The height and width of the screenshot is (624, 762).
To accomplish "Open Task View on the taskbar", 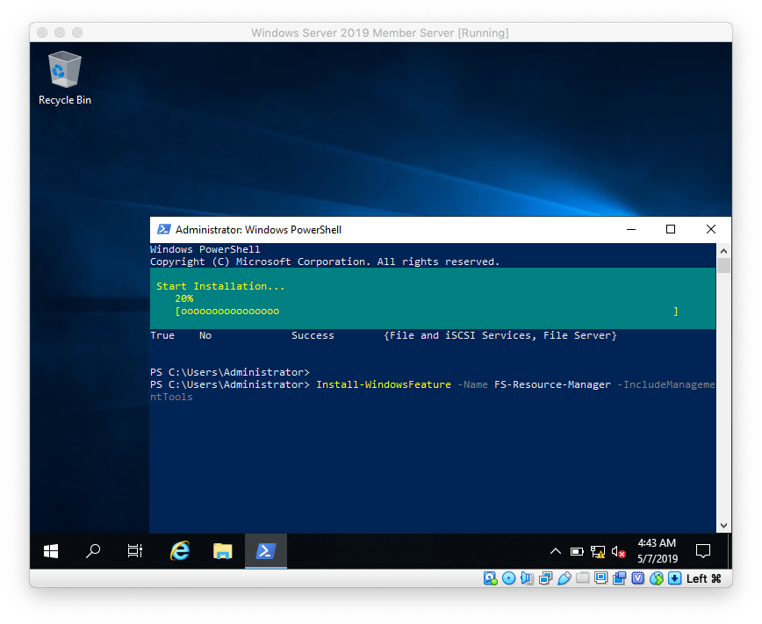I will tap(134, 551).
